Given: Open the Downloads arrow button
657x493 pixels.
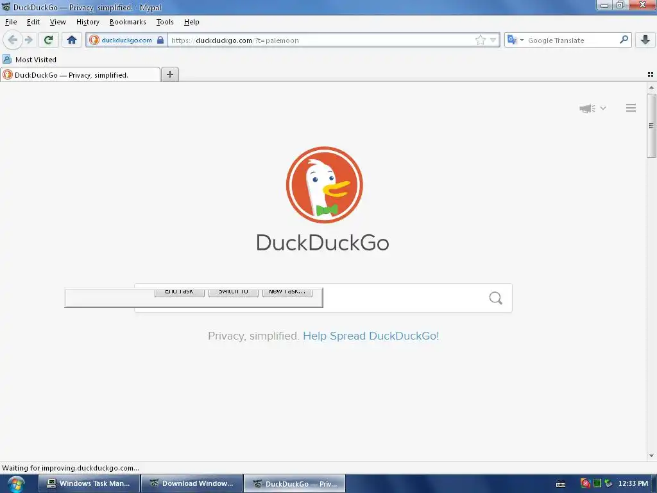Looking at the screenshot, I should (645, 40).
